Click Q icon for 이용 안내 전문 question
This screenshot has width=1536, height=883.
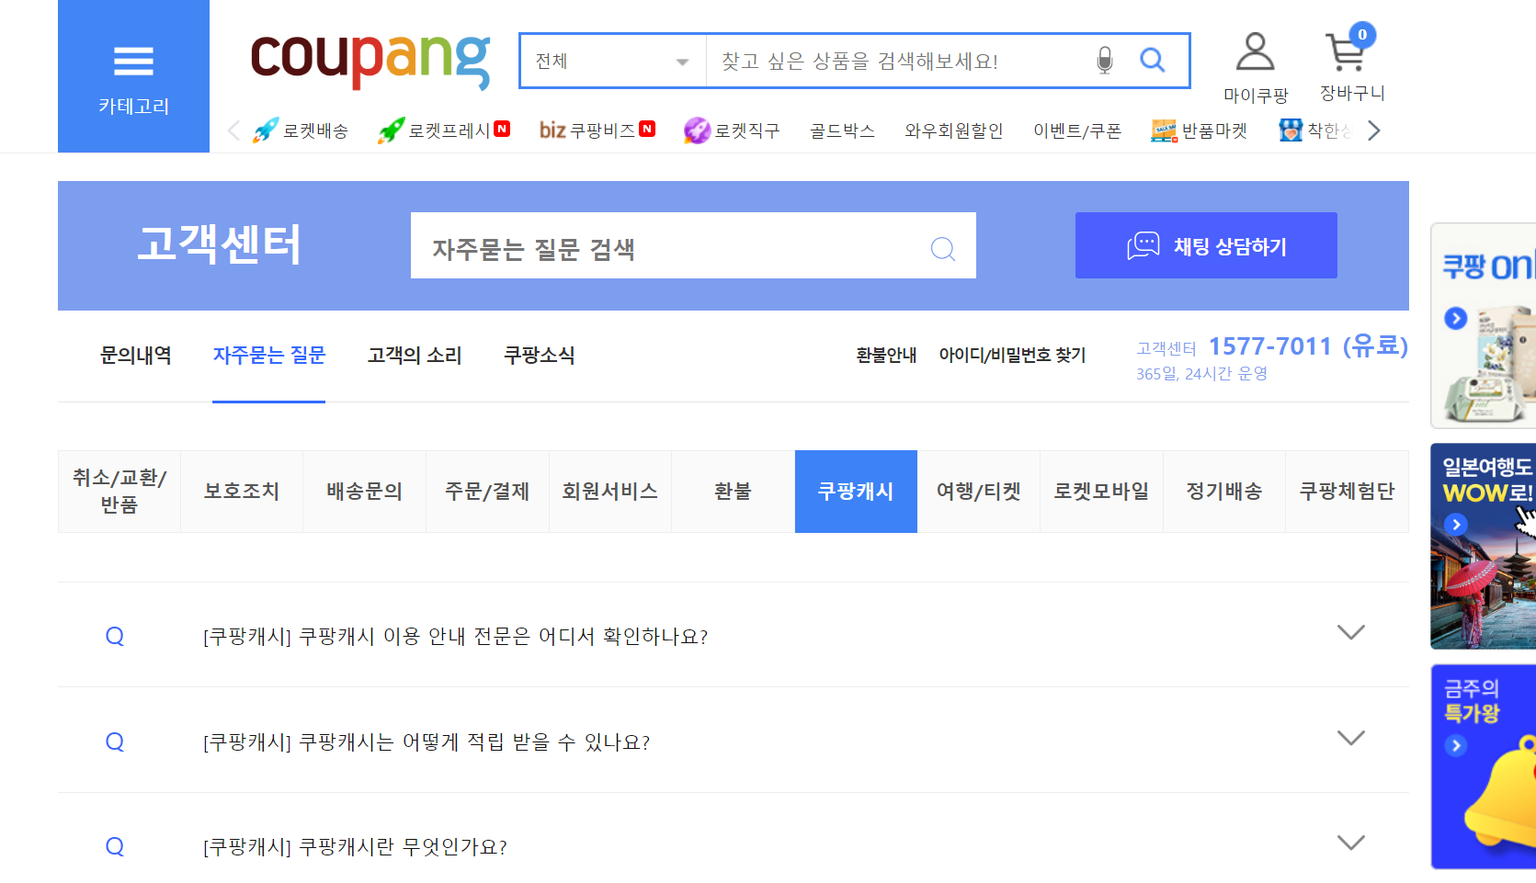pyautogui.click(x=115, y=636)
